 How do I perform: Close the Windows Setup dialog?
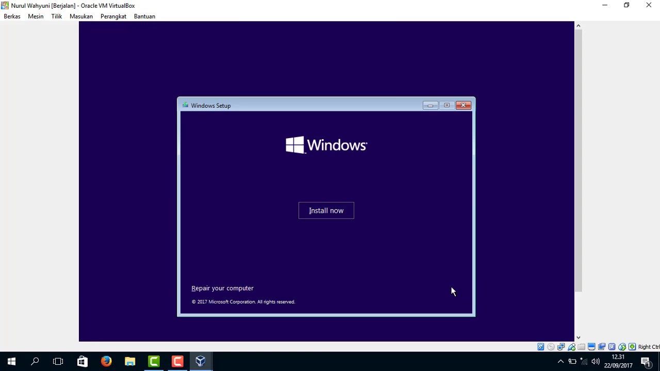coord(463,105)
